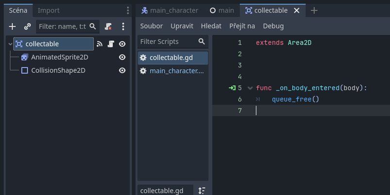The width and height of the screenshot is (390, 195).
Task: Click the Filter Scripts search icon
Action: 202,42
